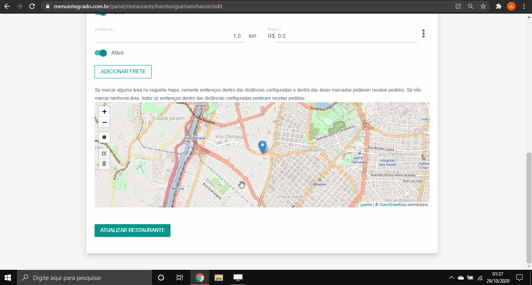Click the Preço input field
This screenshot has height=285, width=532.
tap(346, 36)
